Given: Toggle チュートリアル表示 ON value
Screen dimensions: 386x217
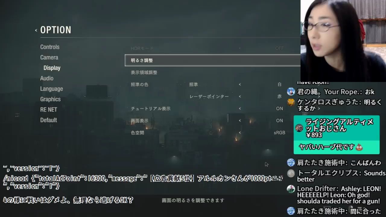Looking at the screenshot, I should [x=280, y=108].
